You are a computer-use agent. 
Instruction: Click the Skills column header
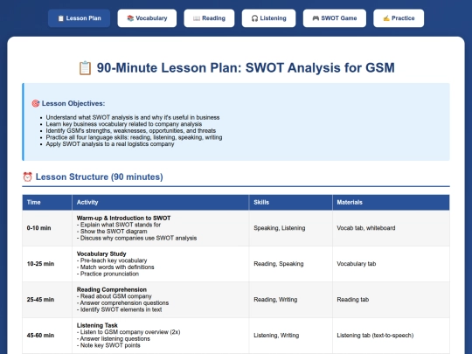291,202
